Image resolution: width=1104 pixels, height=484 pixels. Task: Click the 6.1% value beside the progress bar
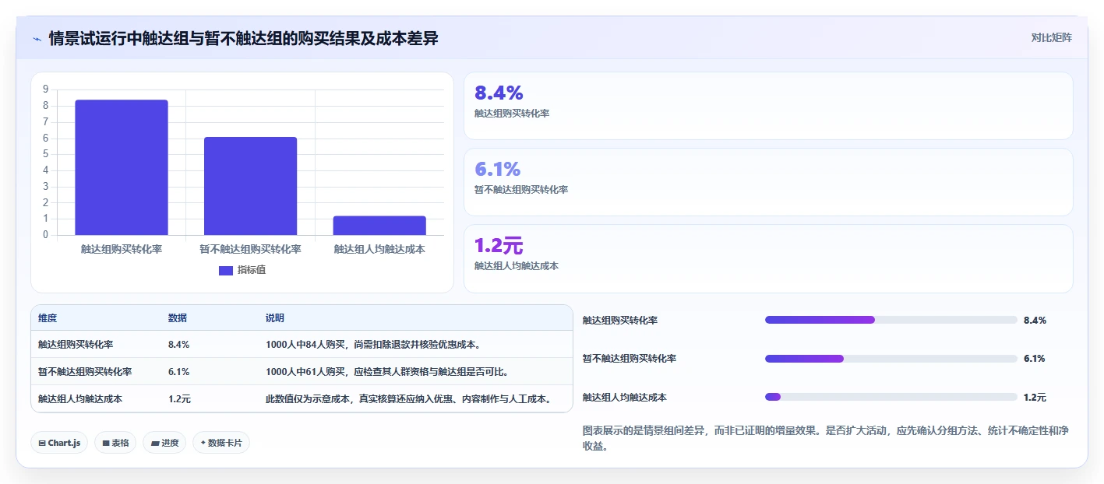tap(1035, 359)
